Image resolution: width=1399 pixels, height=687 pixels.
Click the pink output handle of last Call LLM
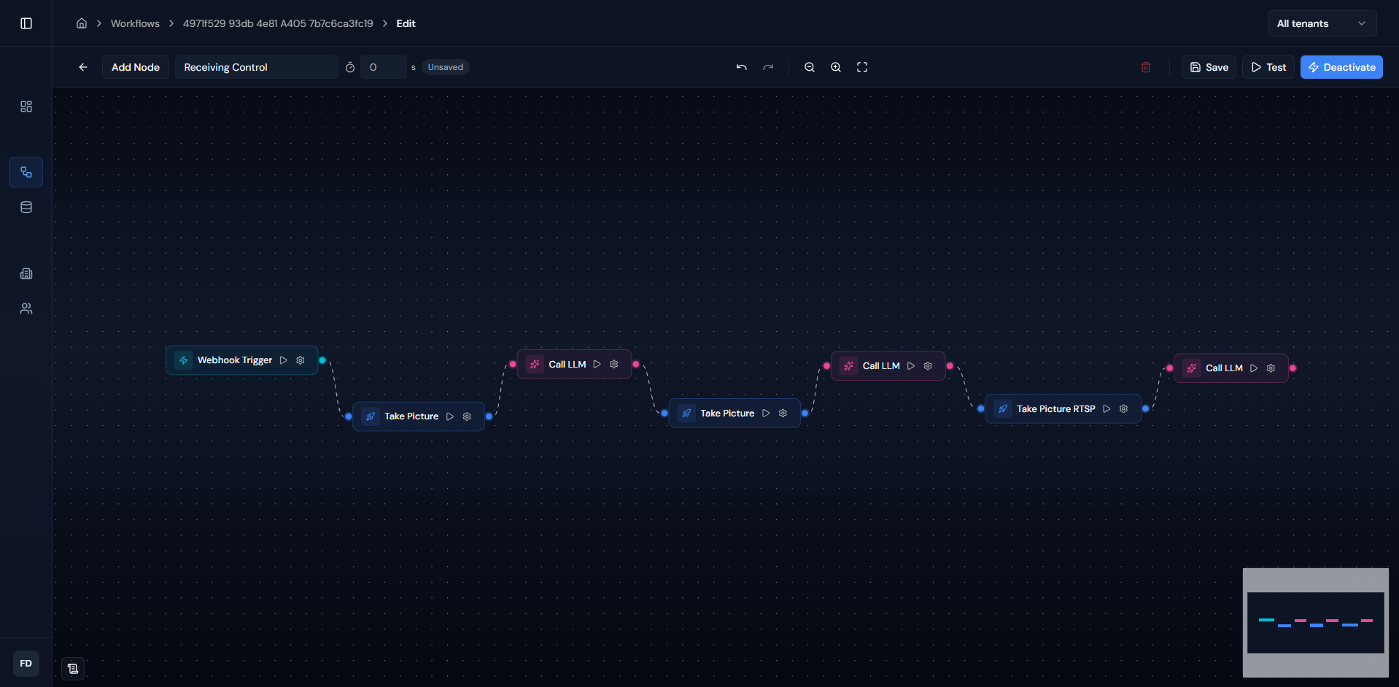pyautogui.click(x=1293, y=368)
